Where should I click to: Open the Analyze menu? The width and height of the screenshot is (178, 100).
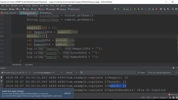(x=28, y=6)
